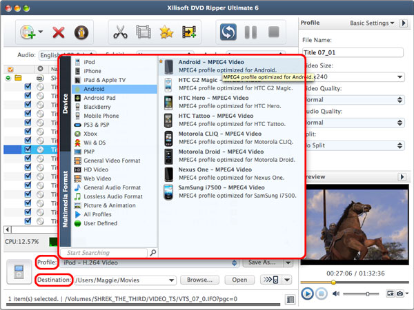
Task: Open the info icon in toolbar
Action: click(x=81, y=32)
